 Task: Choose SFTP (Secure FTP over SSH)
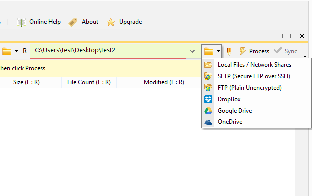[x=256, y=76]
